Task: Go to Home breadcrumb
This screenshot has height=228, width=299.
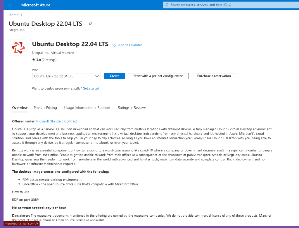Action: pyautogui.click(x=13, y=15)
